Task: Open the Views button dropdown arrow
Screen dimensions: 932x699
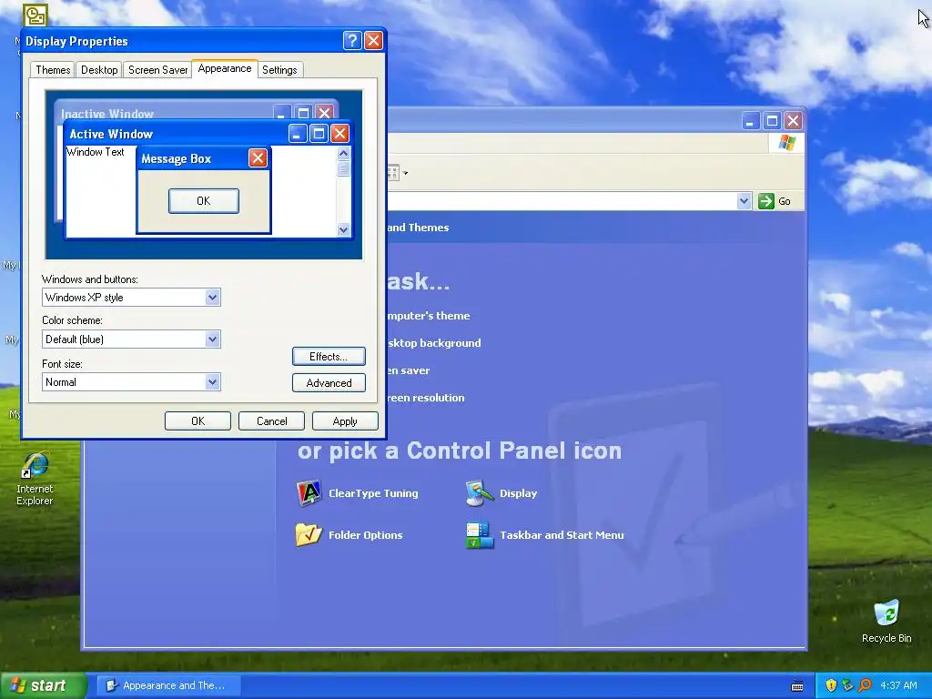Action: coord(405,174)
